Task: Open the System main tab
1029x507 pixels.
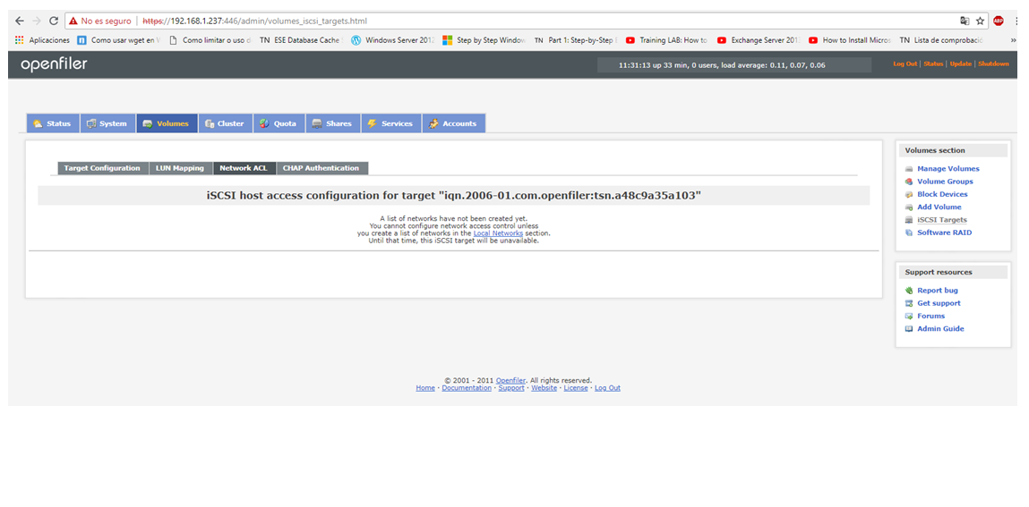Action: coord(107,123)
